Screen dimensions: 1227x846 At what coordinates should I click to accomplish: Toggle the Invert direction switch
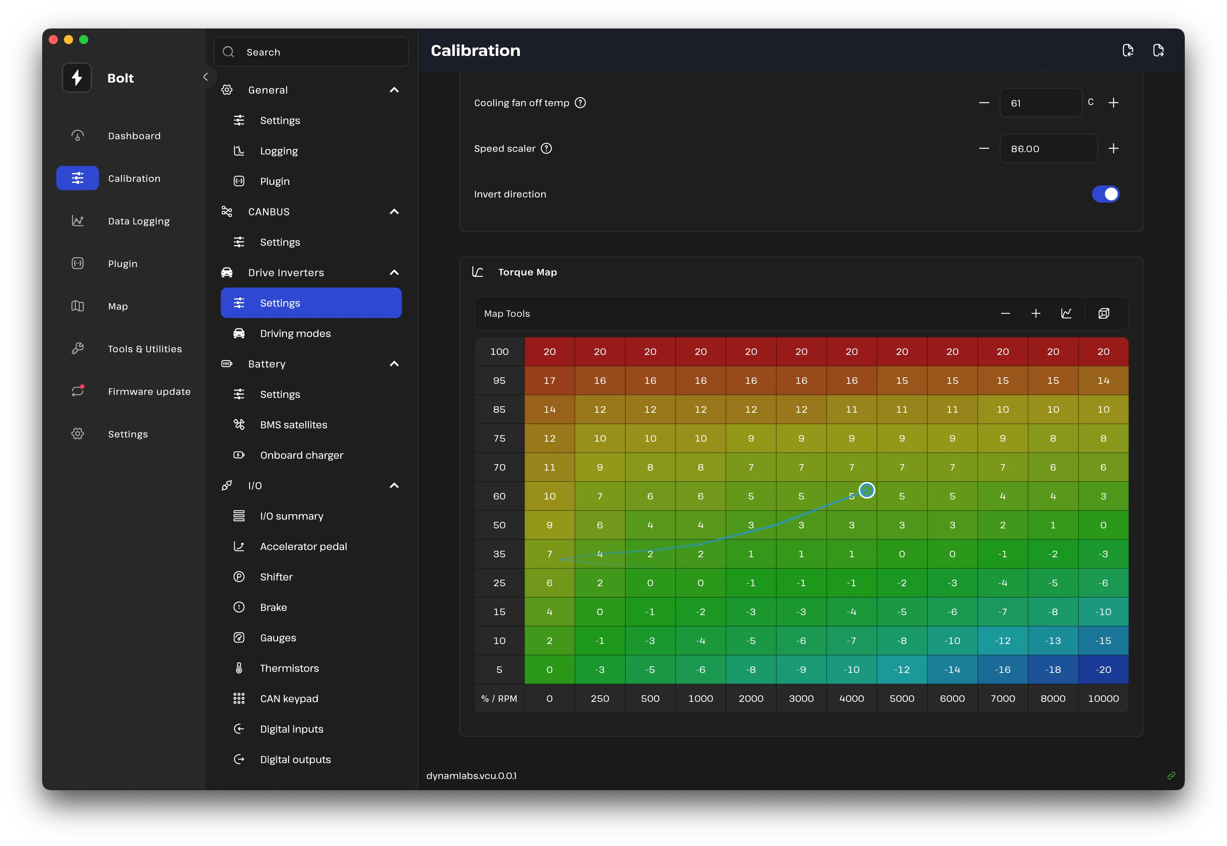tap(1105, 194)
